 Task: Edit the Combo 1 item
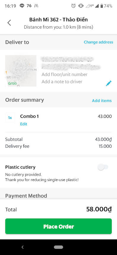(x=24, y=124)
